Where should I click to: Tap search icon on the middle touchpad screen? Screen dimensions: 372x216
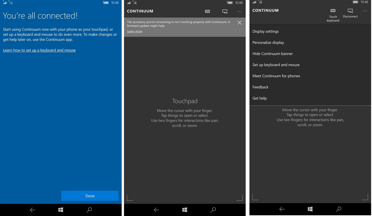(x=213, y=210)
